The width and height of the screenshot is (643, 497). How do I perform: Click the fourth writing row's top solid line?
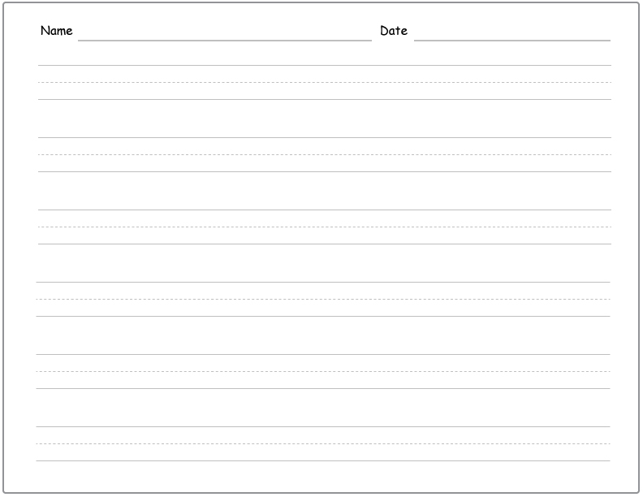(323, 282)
